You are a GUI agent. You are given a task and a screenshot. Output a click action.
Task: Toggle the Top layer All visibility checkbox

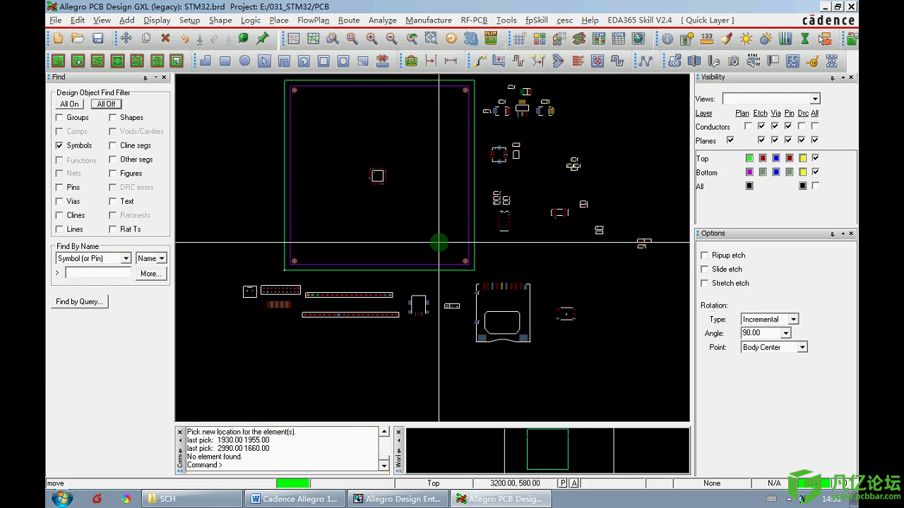(816, 158)
